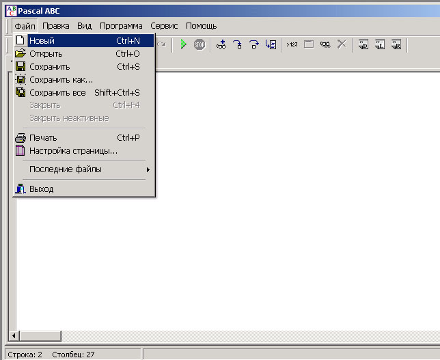
Task: Click the grayed redo arrow icon
Action: (x=161, y=44)
